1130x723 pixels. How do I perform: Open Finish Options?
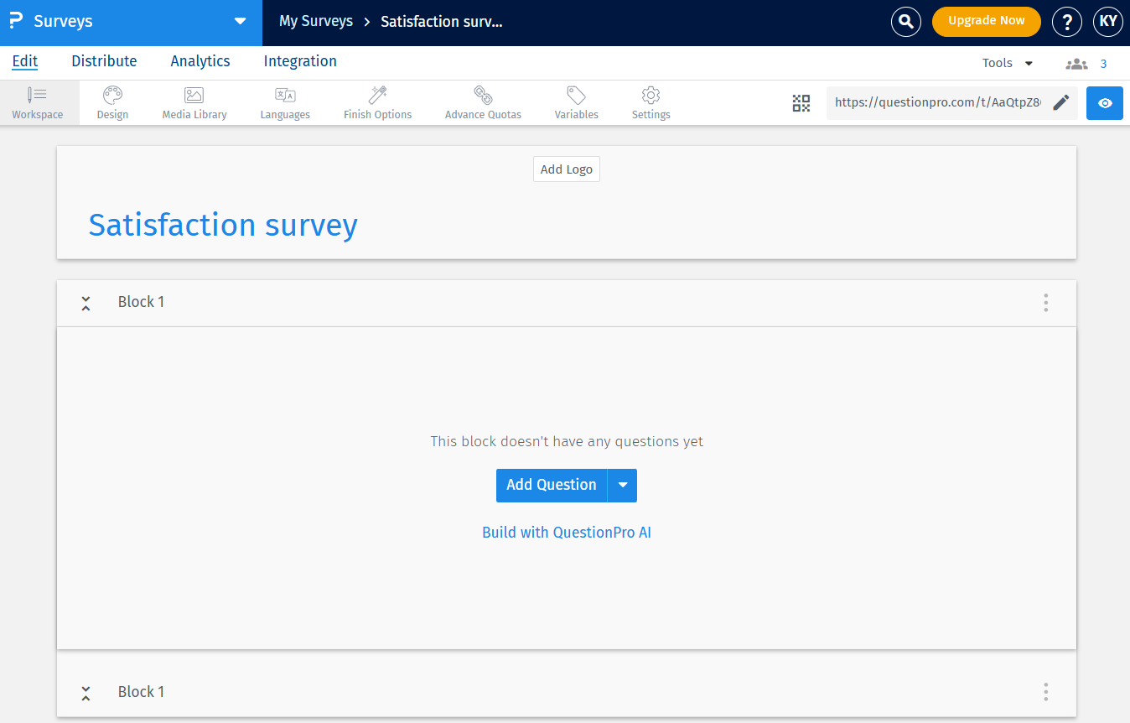(x=376, y=102)
